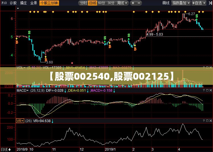Open the 日线 period switcher at bottom left

6,149
